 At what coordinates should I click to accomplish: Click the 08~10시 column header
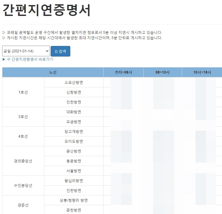tap(163, 72)
